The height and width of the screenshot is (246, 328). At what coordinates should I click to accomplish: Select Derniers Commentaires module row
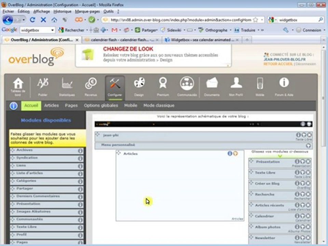click(x=47, y=197)
